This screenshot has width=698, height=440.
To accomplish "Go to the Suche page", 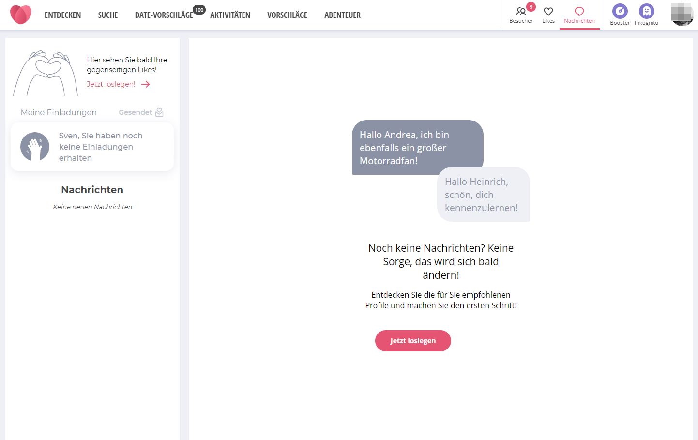I will coord(108,15).
